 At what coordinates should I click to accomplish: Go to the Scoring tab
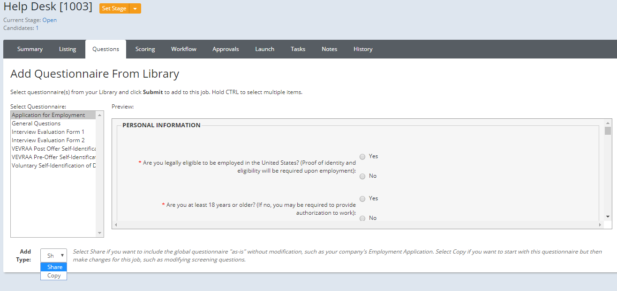click(x=145, y=49)
